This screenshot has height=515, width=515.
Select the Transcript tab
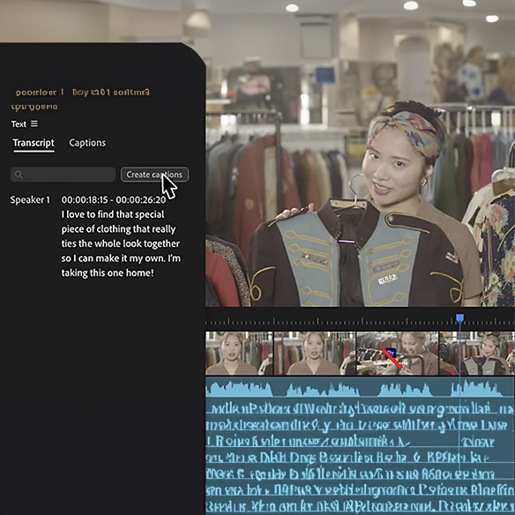34,143
